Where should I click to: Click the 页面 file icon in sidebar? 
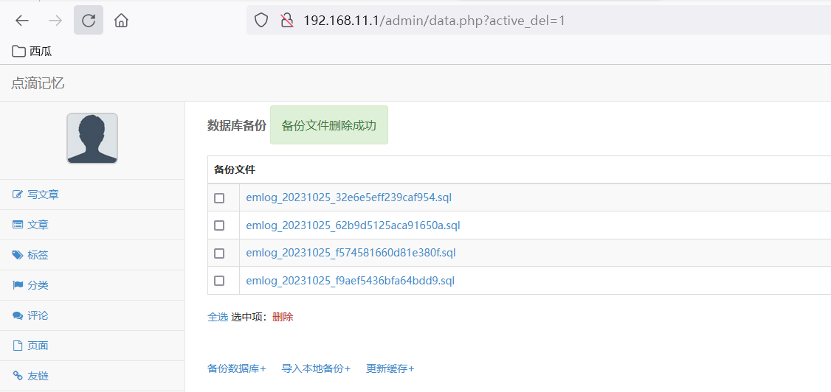[x=18, y=346]
